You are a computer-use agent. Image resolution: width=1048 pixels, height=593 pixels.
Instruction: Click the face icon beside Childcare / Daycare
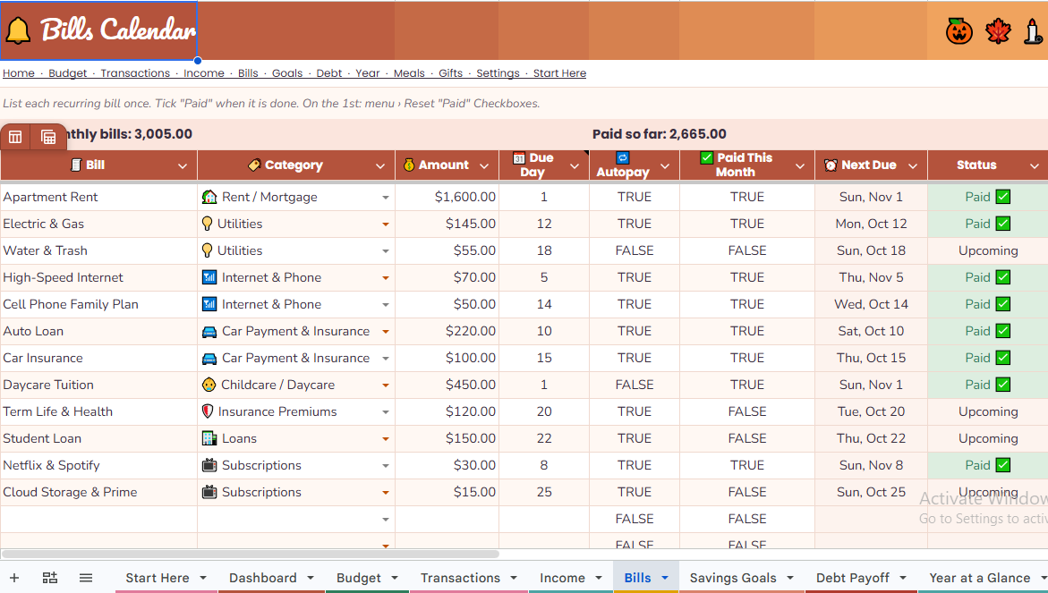tap(209, 385)
